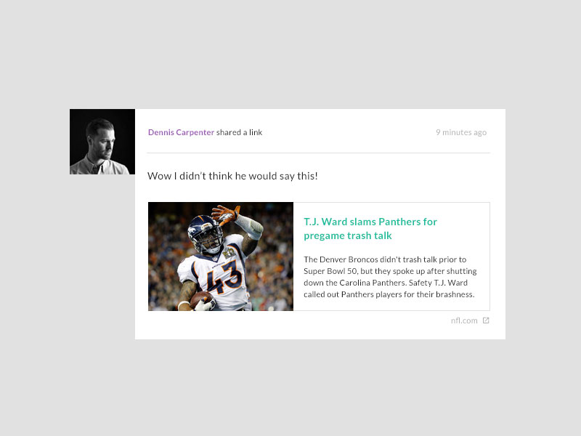Click Dennis Carpenter's profile photo
The width and height of the screenshot is (581, 436).
tap(102, 142)
